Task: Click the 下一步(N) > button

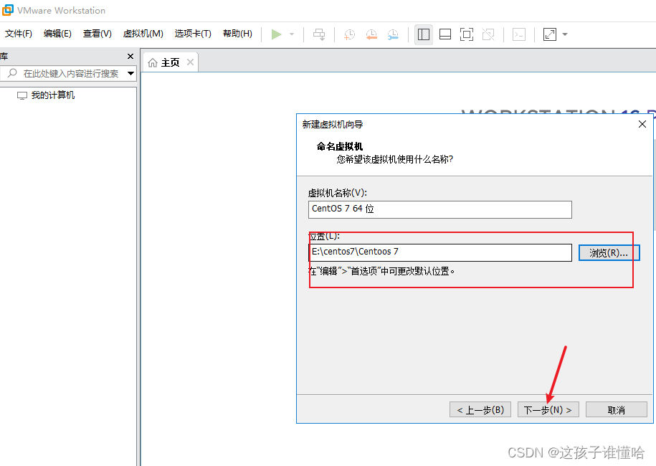Action: click(x=548, y=409)
